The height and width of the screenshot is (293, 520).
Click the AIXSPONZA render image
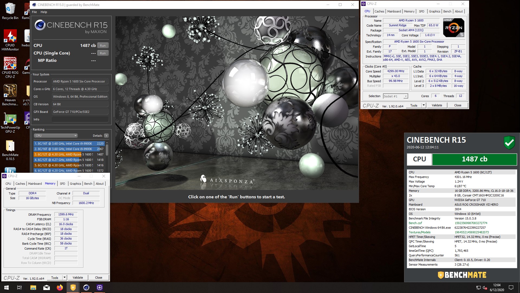coord(237,103)
